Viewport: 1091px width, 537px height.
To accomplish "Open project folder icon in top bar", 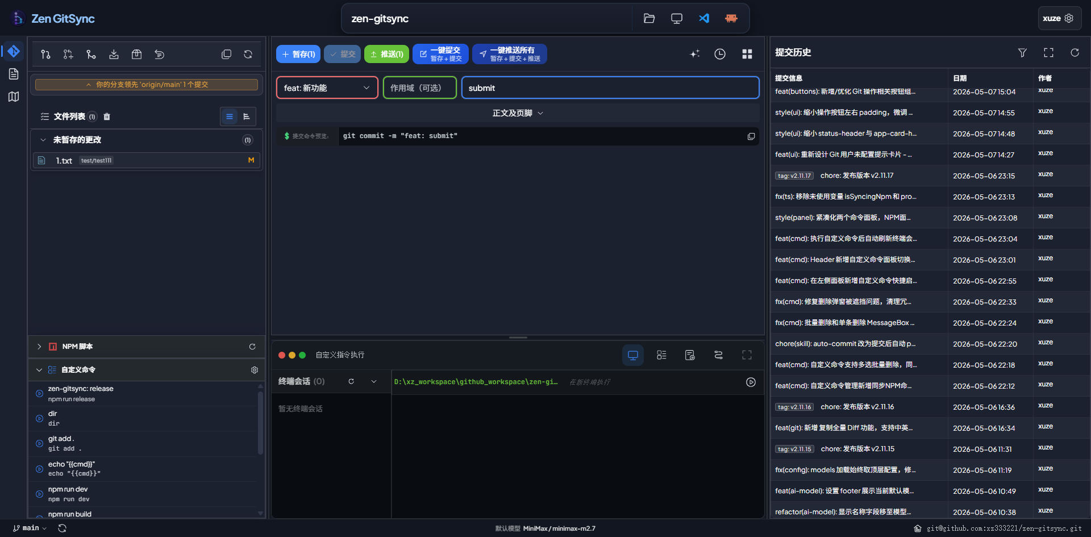I will click(649, 18).
